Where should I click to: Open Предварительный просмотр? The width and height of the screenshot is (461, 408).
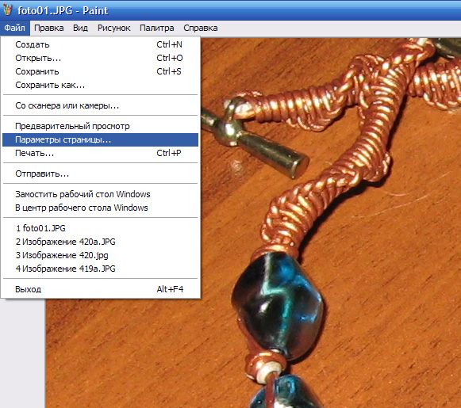pyautogui.click(x=100, y=126)
